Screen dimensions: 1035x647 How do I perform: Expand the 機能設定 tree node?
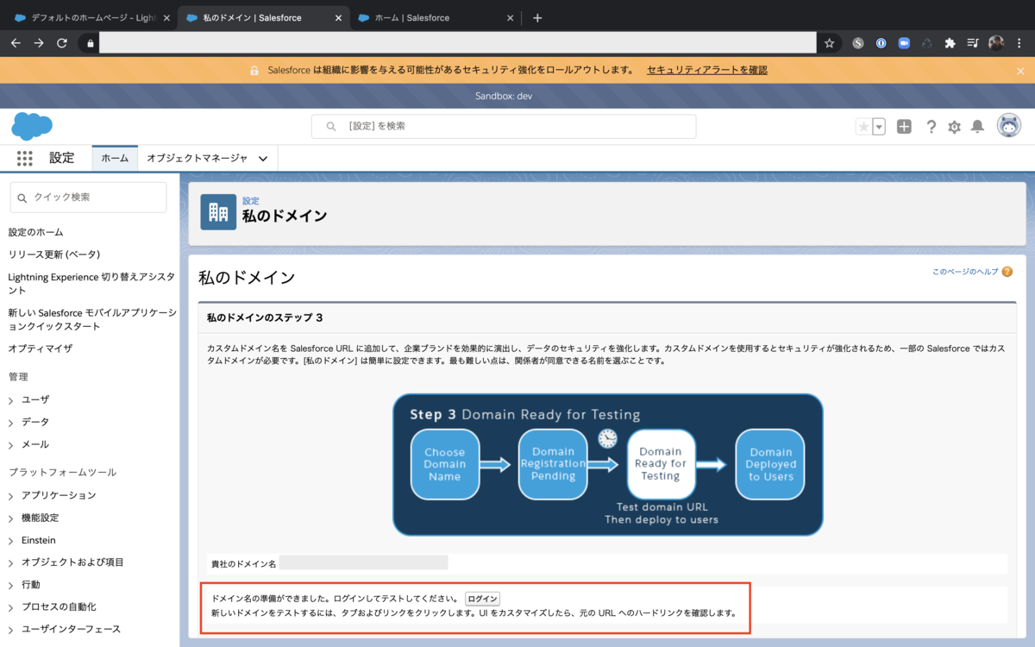pyautogui.click(x=11, y=518)
